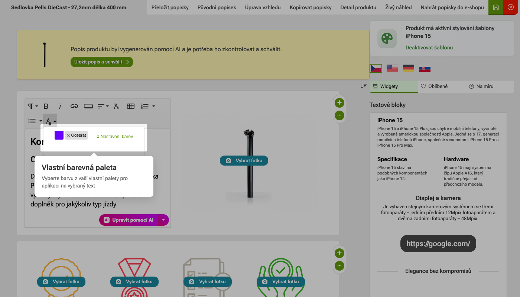Apply italic formatting to the text
Screen dimensions: 520x297
click(x=60, y=106)
